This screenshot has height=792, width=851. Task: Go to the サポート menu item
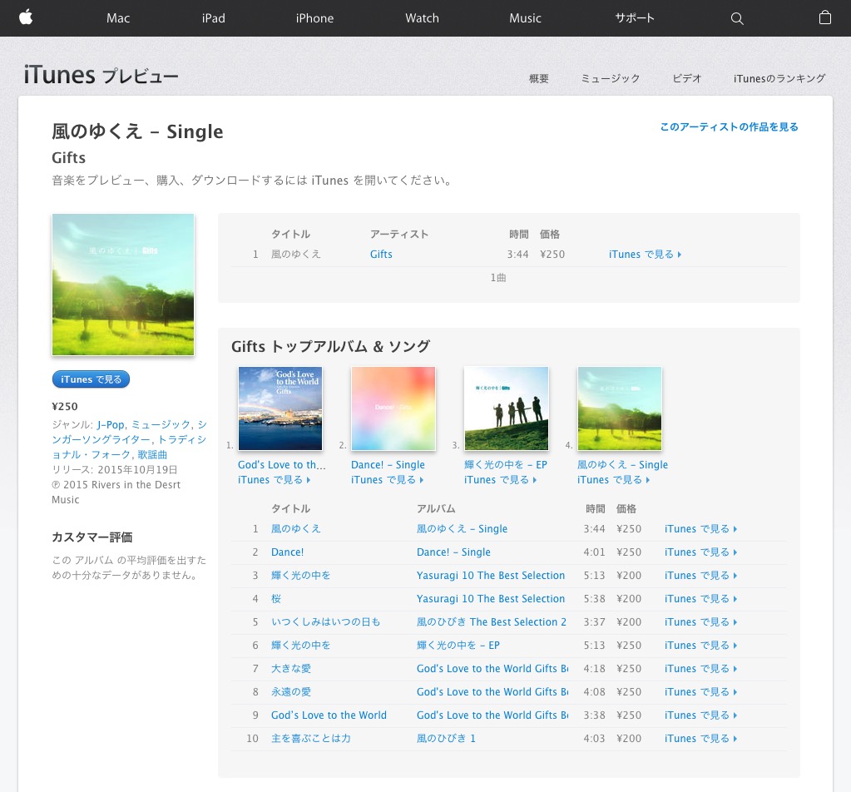point(635,18)
